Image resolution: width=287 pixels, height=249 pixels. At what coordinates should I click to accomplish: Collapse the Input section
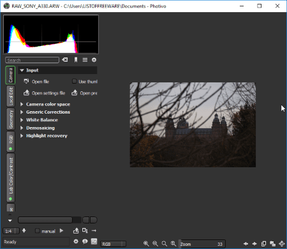click(22, 70)
